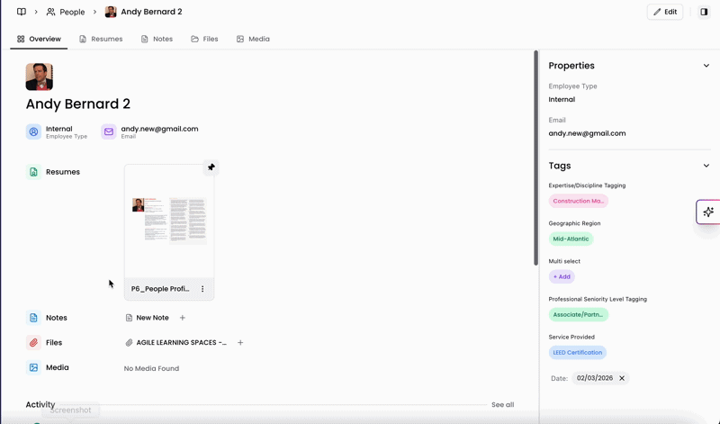The height and width of the screenshot is (424, 720).
Task: Click the paperclip beside AGILE LEARNING SPACES
Action: (129, 343)
